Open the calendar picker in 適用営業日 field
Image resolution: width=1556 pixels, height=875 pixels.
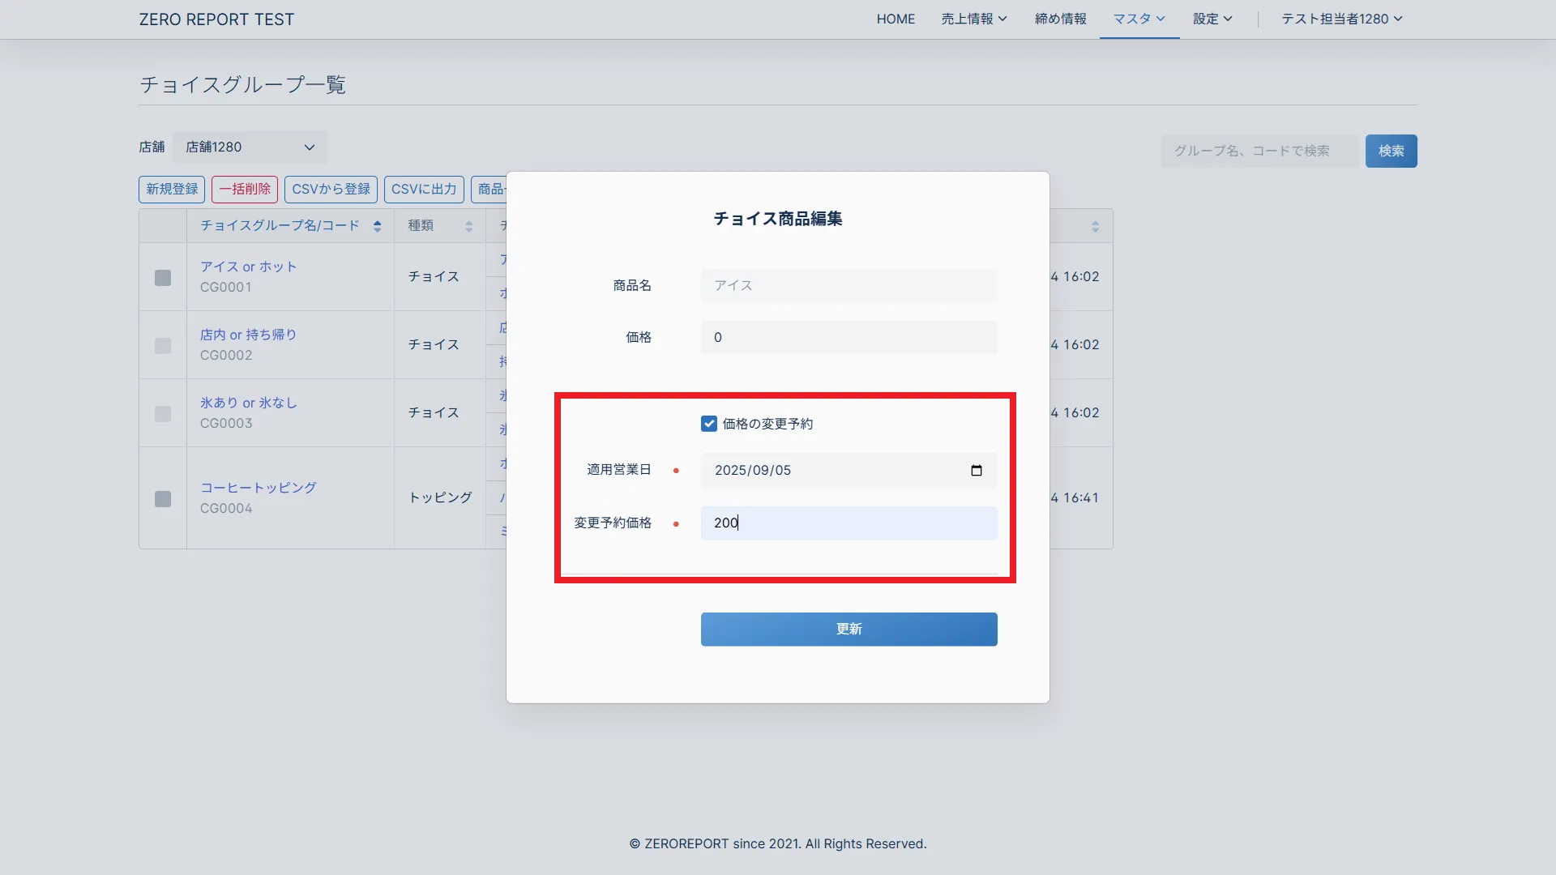976,471
